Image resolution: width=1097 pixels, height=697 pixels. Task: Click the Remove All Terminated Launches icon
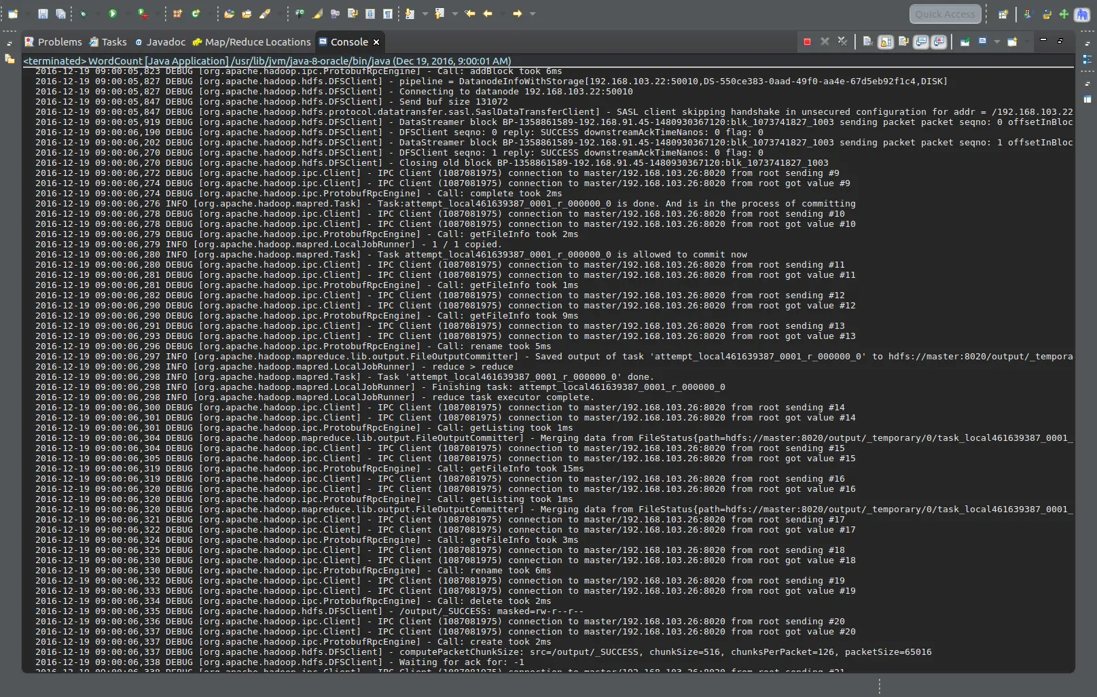point(842,42)
